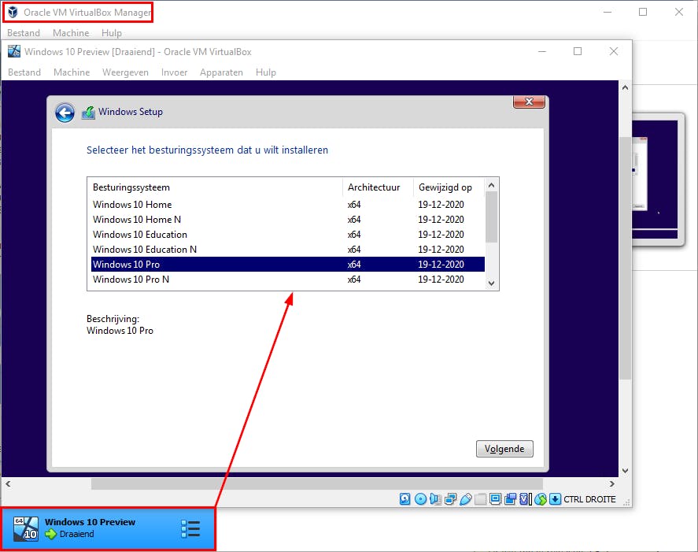Click the Volgende button
The image size is (698, 552).
click(x=504, y=449)
